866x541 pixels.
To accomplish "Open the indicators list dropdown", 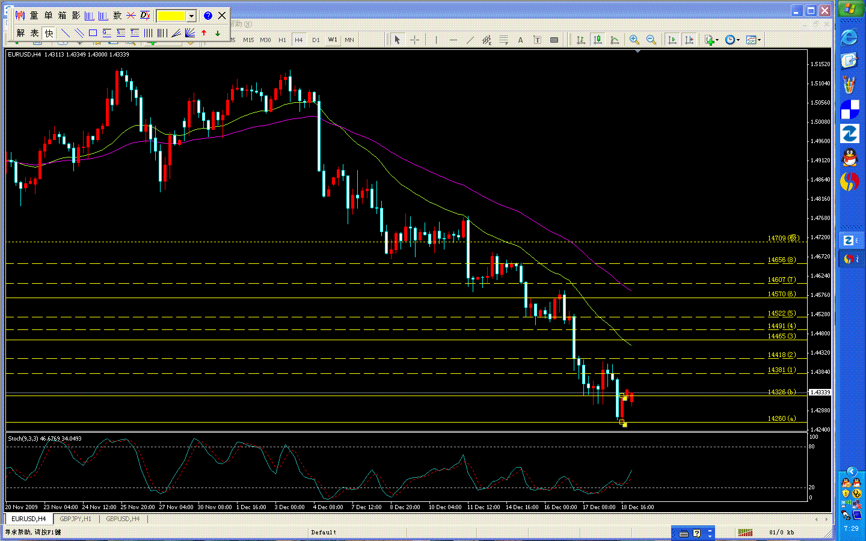I will point(711,40).
